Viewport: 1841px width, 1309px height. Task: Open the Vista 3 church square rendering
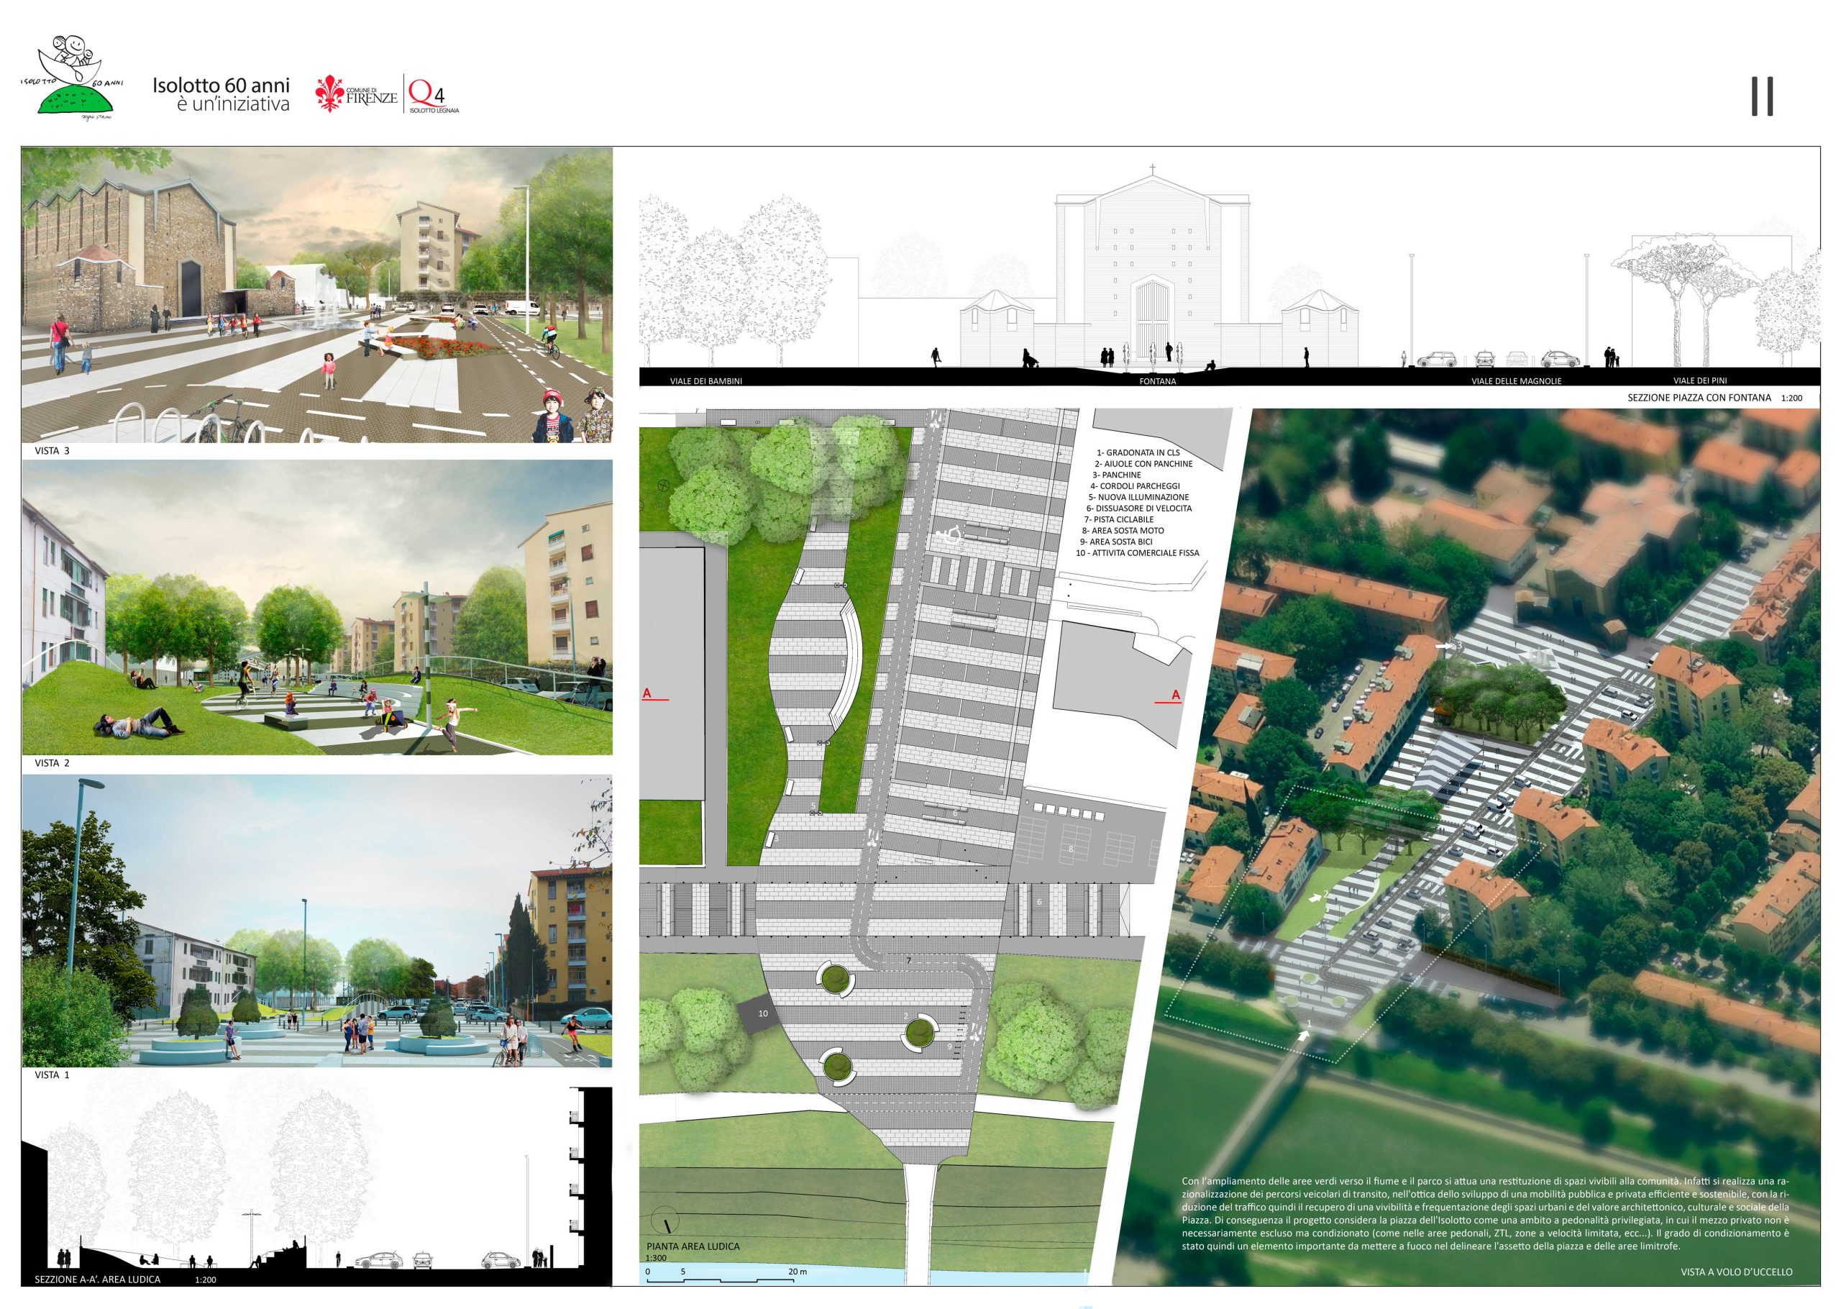(x=316, y=295)
